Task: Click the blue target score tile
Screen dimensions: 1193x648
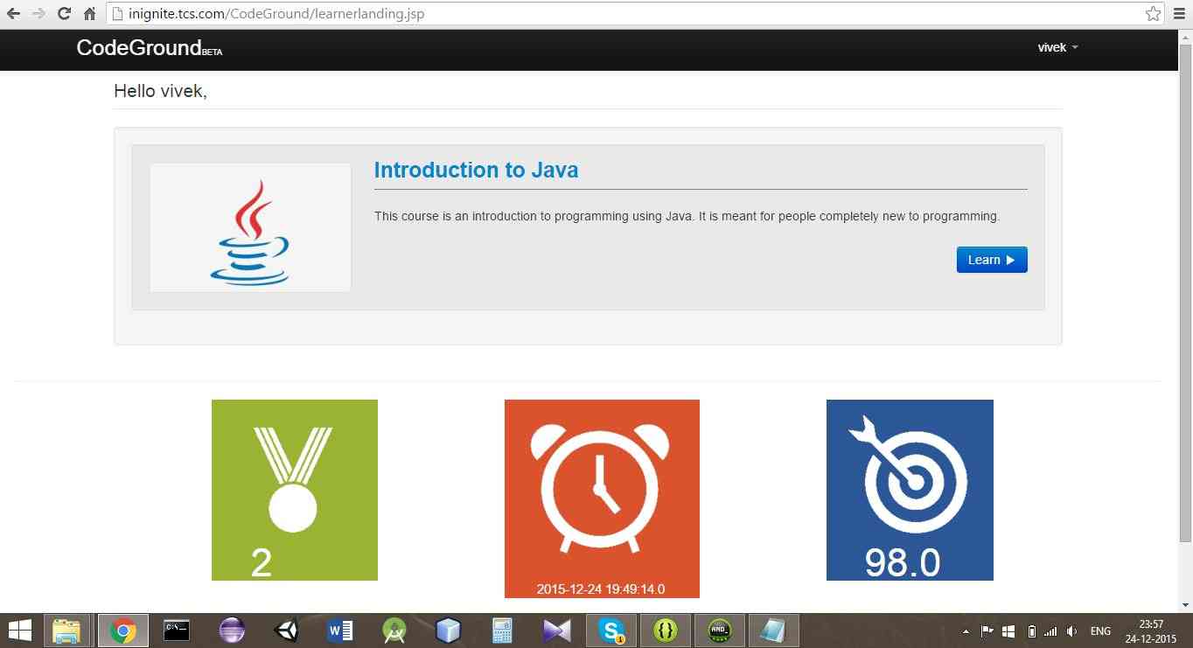Action: click(x=910, y=490)
